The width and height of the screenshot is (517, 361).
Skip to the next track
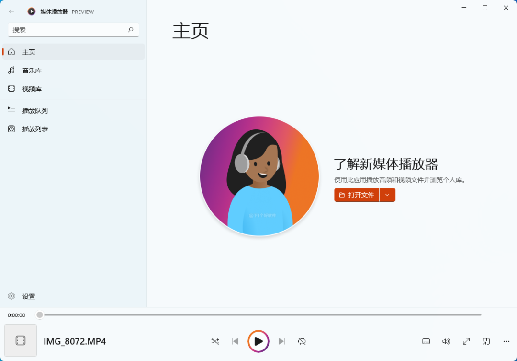point(281,341)
